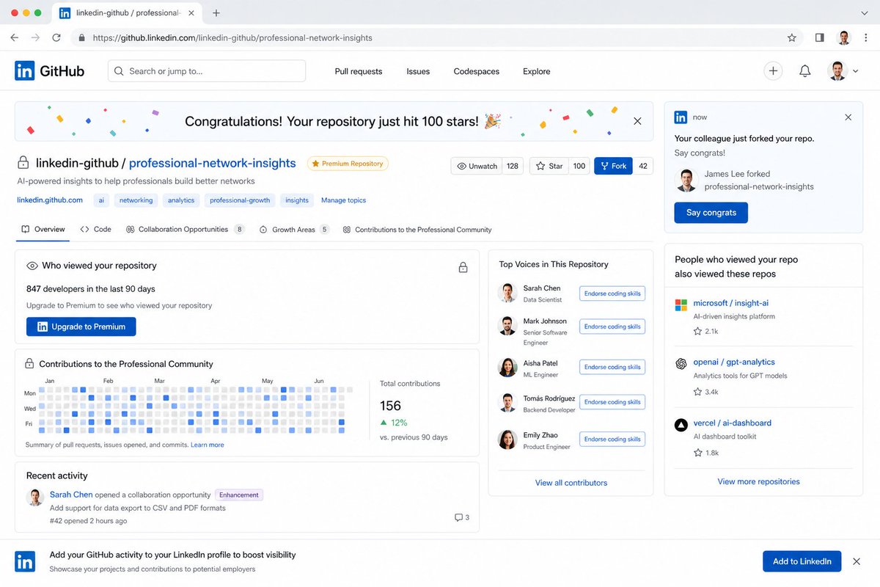Open Pull requests in top navigation
880x587 pixels.
[x=359, y=71]
